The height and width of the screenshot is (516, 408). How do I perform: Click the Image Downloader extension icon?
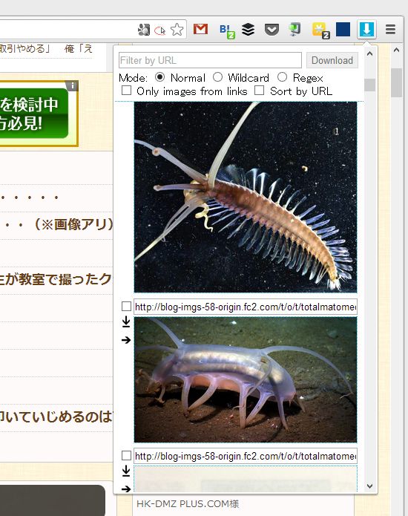click(x=366, y=30)
